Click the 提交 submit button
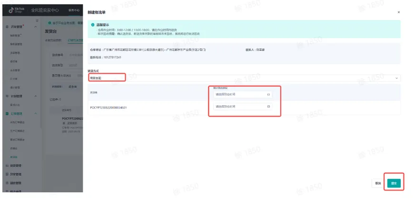Viewport: 413px width, 199px height. 394,183
